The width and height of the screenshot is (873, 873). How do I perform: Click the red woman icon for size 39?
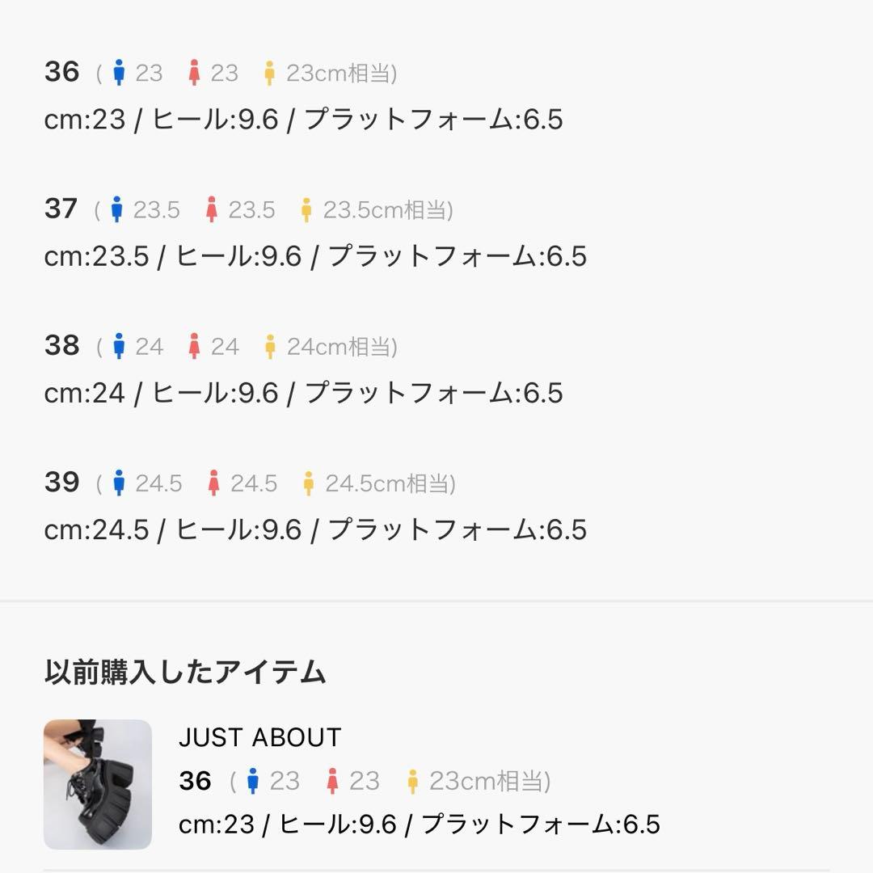point(213,483)
